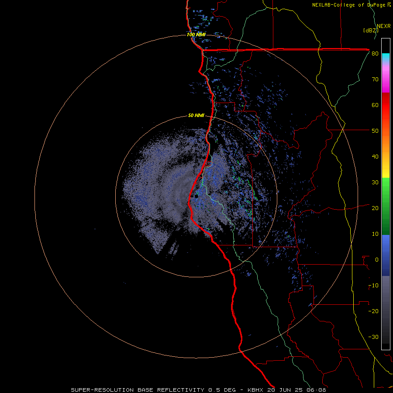Click the 10 value on dBZ scale
Viewport: 393px width, 393px height.
tap(375, 234)
